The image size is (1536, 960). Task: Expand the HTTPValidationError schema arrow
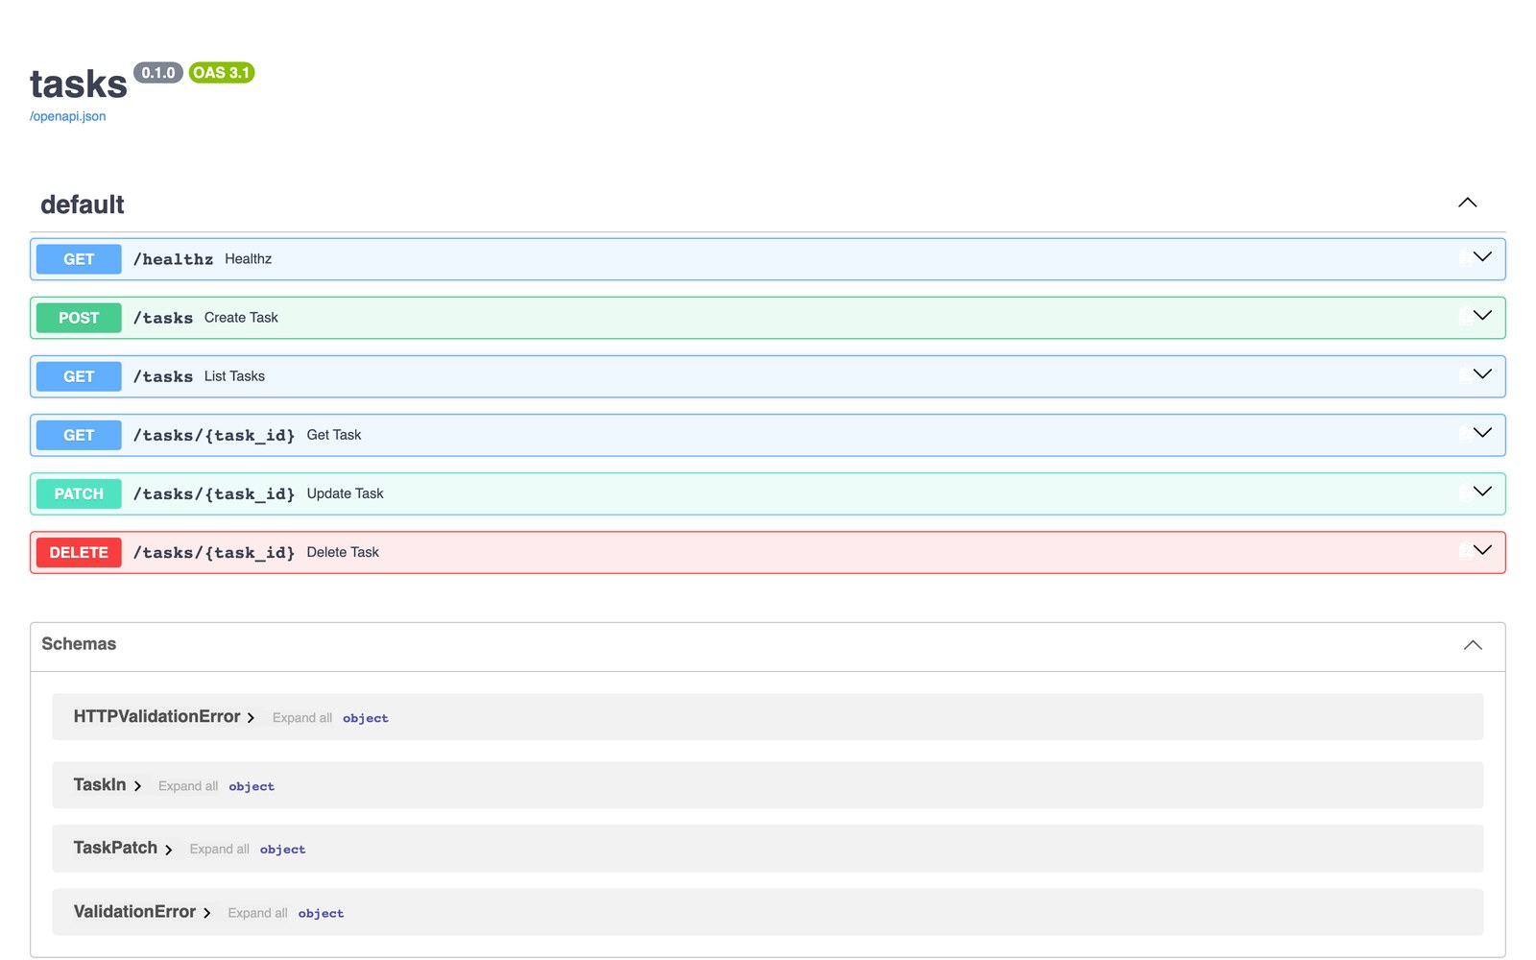[x=251, y=718]
